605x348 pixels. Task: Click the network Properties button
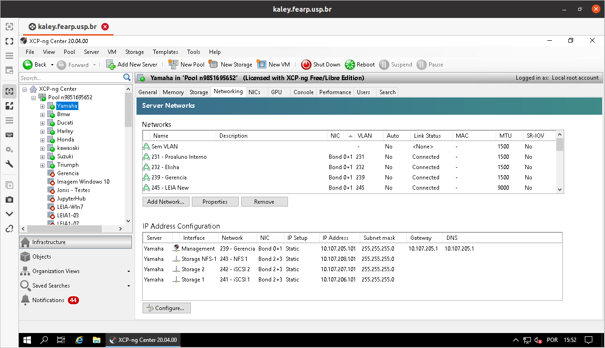(215, 202)
